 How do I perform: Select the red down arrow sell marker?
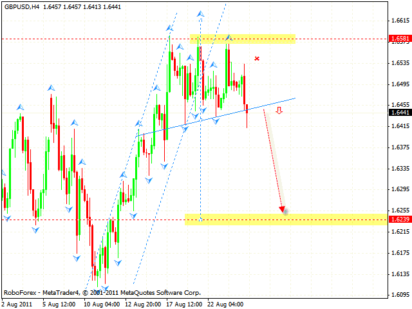[279, 110]
